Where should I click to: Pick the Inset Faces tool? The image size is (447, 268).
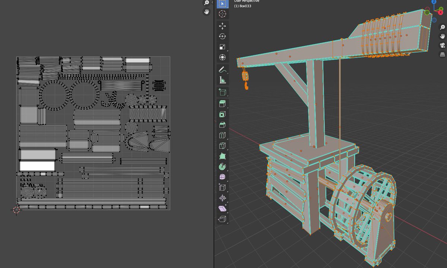(x=222, y=114)
